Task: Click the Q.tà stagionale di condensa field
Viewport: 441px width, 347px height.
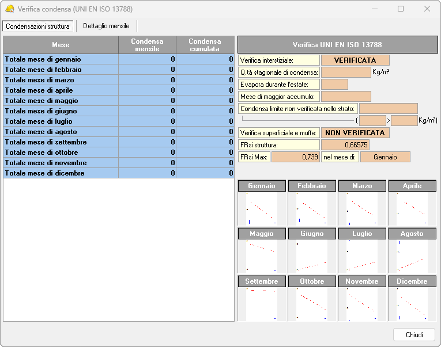Action: (x=346, y=73)
